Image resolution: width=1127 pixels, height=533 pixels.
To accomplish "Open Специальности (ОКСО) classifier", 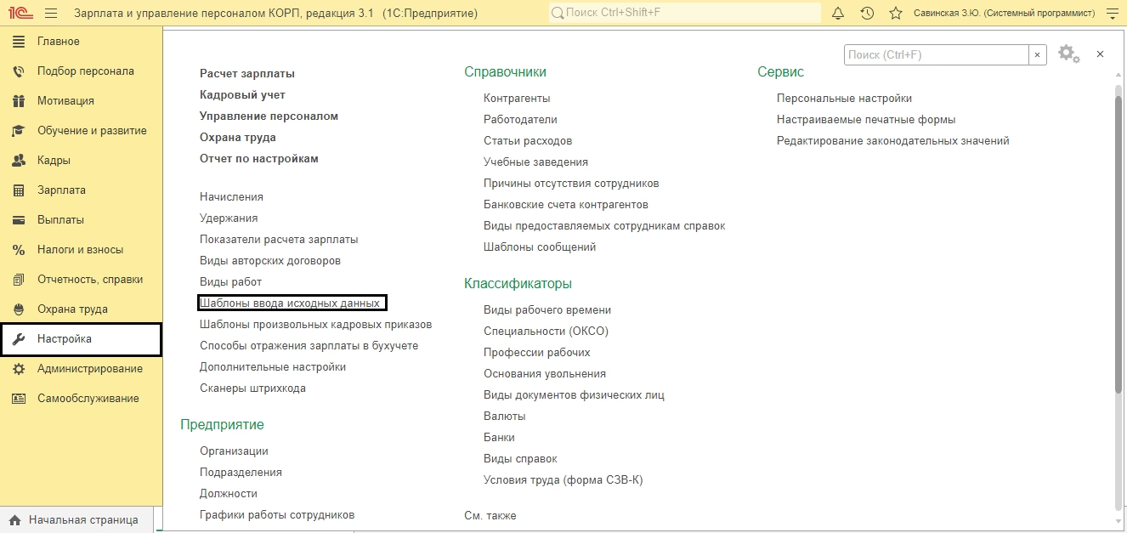I will [x=546, y=332].
